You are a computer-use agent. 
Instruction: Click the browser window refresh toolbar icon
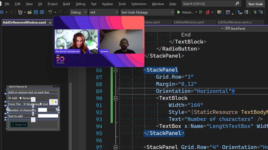[228, 12]
